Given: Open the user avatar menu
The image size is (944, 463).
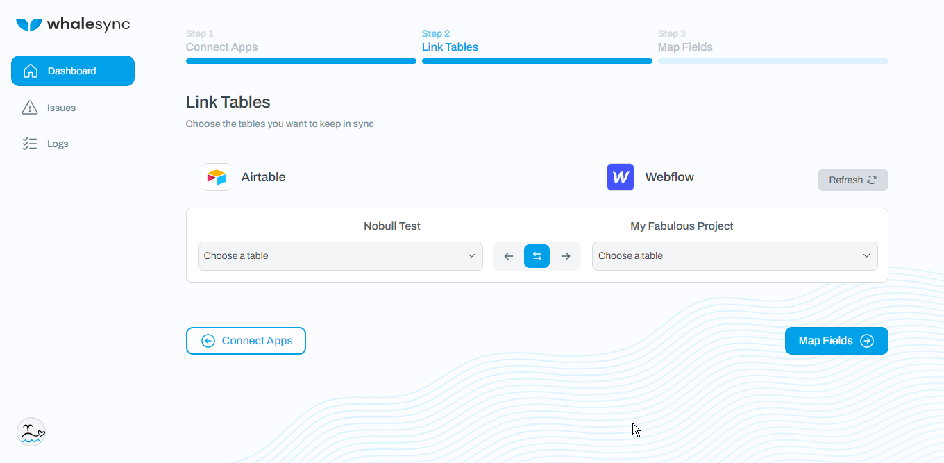Looking at the screenshot, I should click(31, 432).
